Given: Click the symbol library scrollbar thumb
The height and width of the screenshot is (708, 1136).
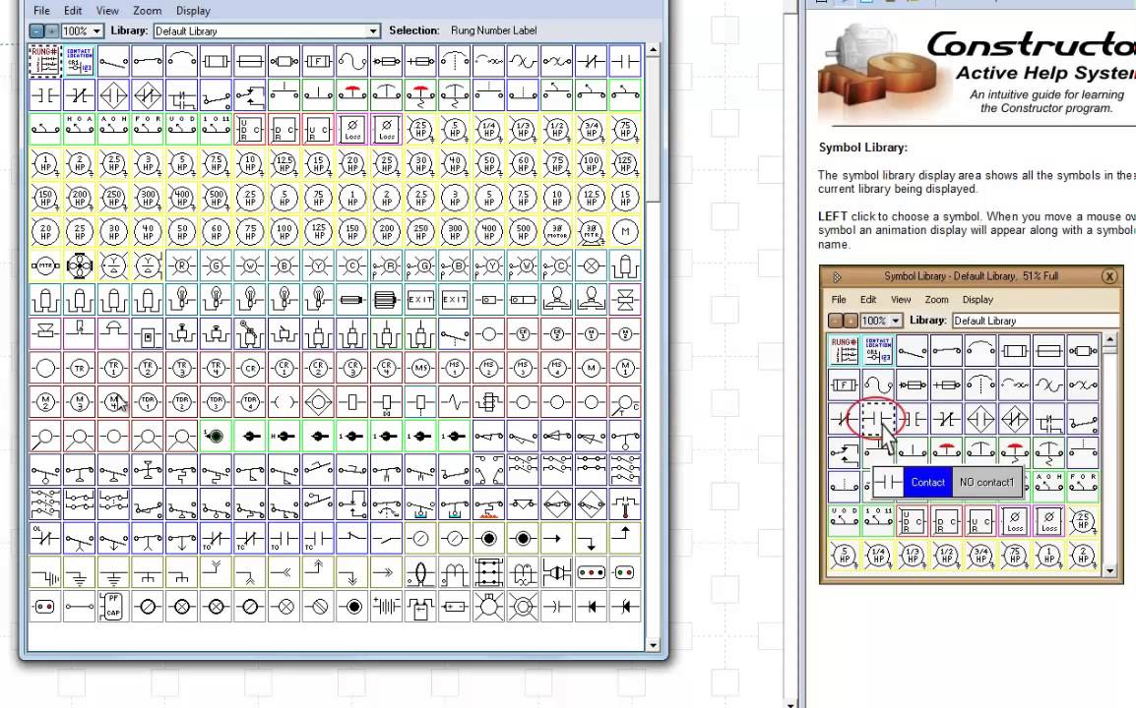Looking at the screenshot, I should pyautogui.click(x=653, y=131).
